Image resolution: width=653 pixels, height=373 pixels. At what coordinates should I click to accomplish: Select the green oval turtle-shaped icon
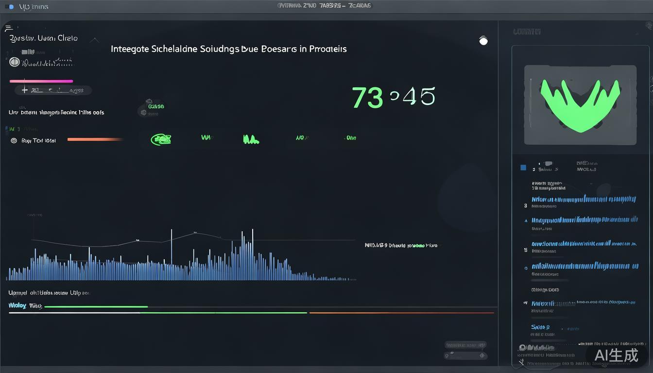pos(161,140)
